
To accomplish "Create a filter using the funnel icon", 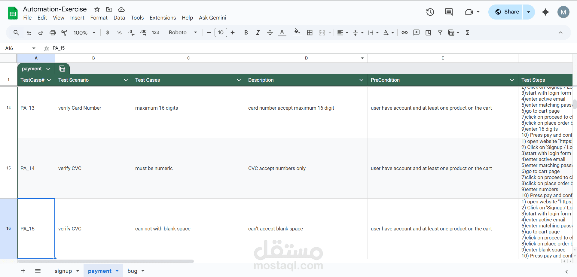I will [440, 32].
